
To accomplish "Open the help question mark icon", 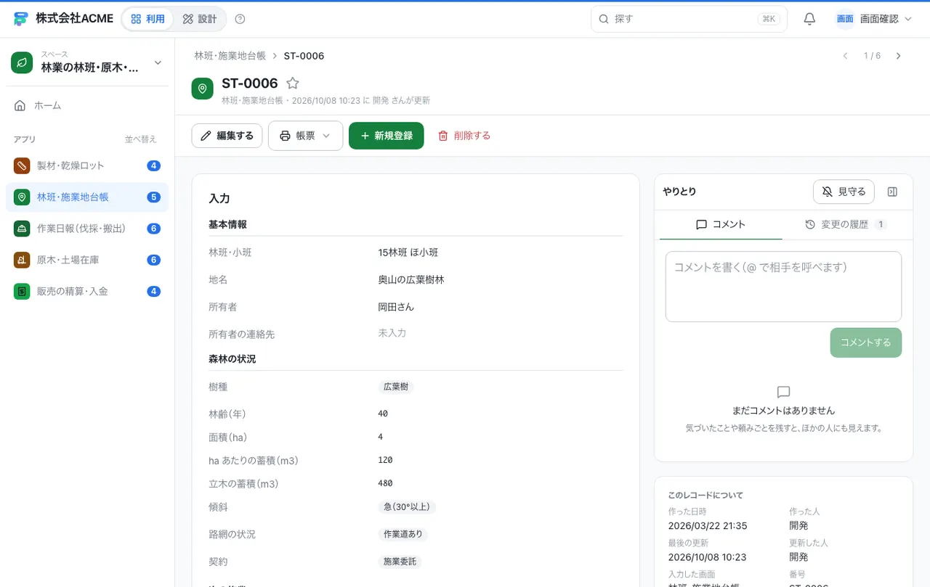I will tap(240, 19).
